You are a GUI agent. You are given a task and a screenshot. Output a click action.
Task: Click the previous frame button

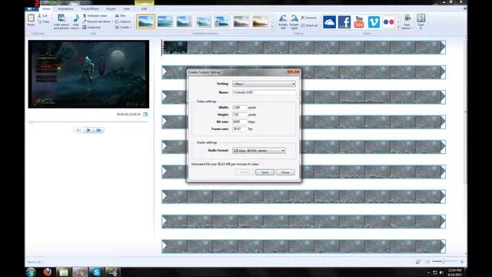tap(78, 130)
